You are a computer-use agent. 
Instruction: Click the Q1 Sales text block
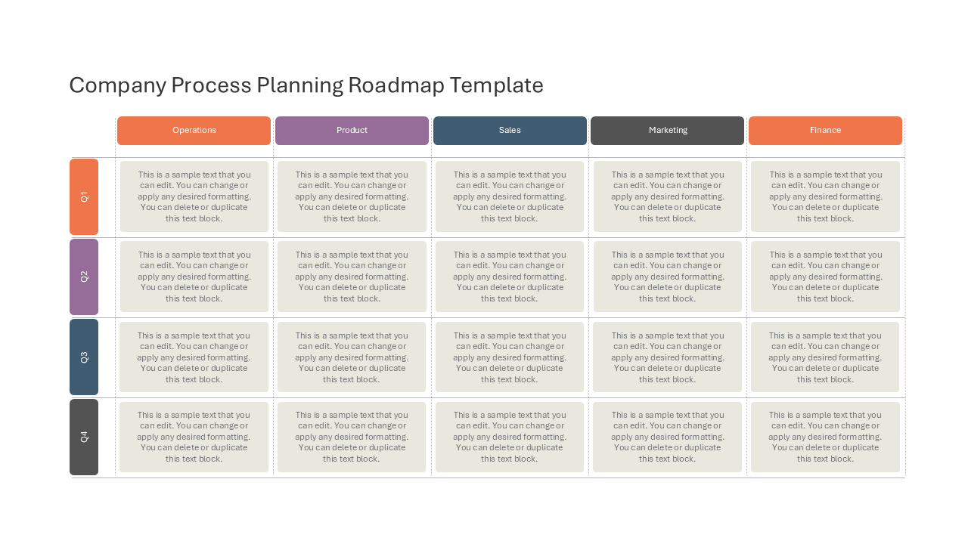click(x=510, y=196)
